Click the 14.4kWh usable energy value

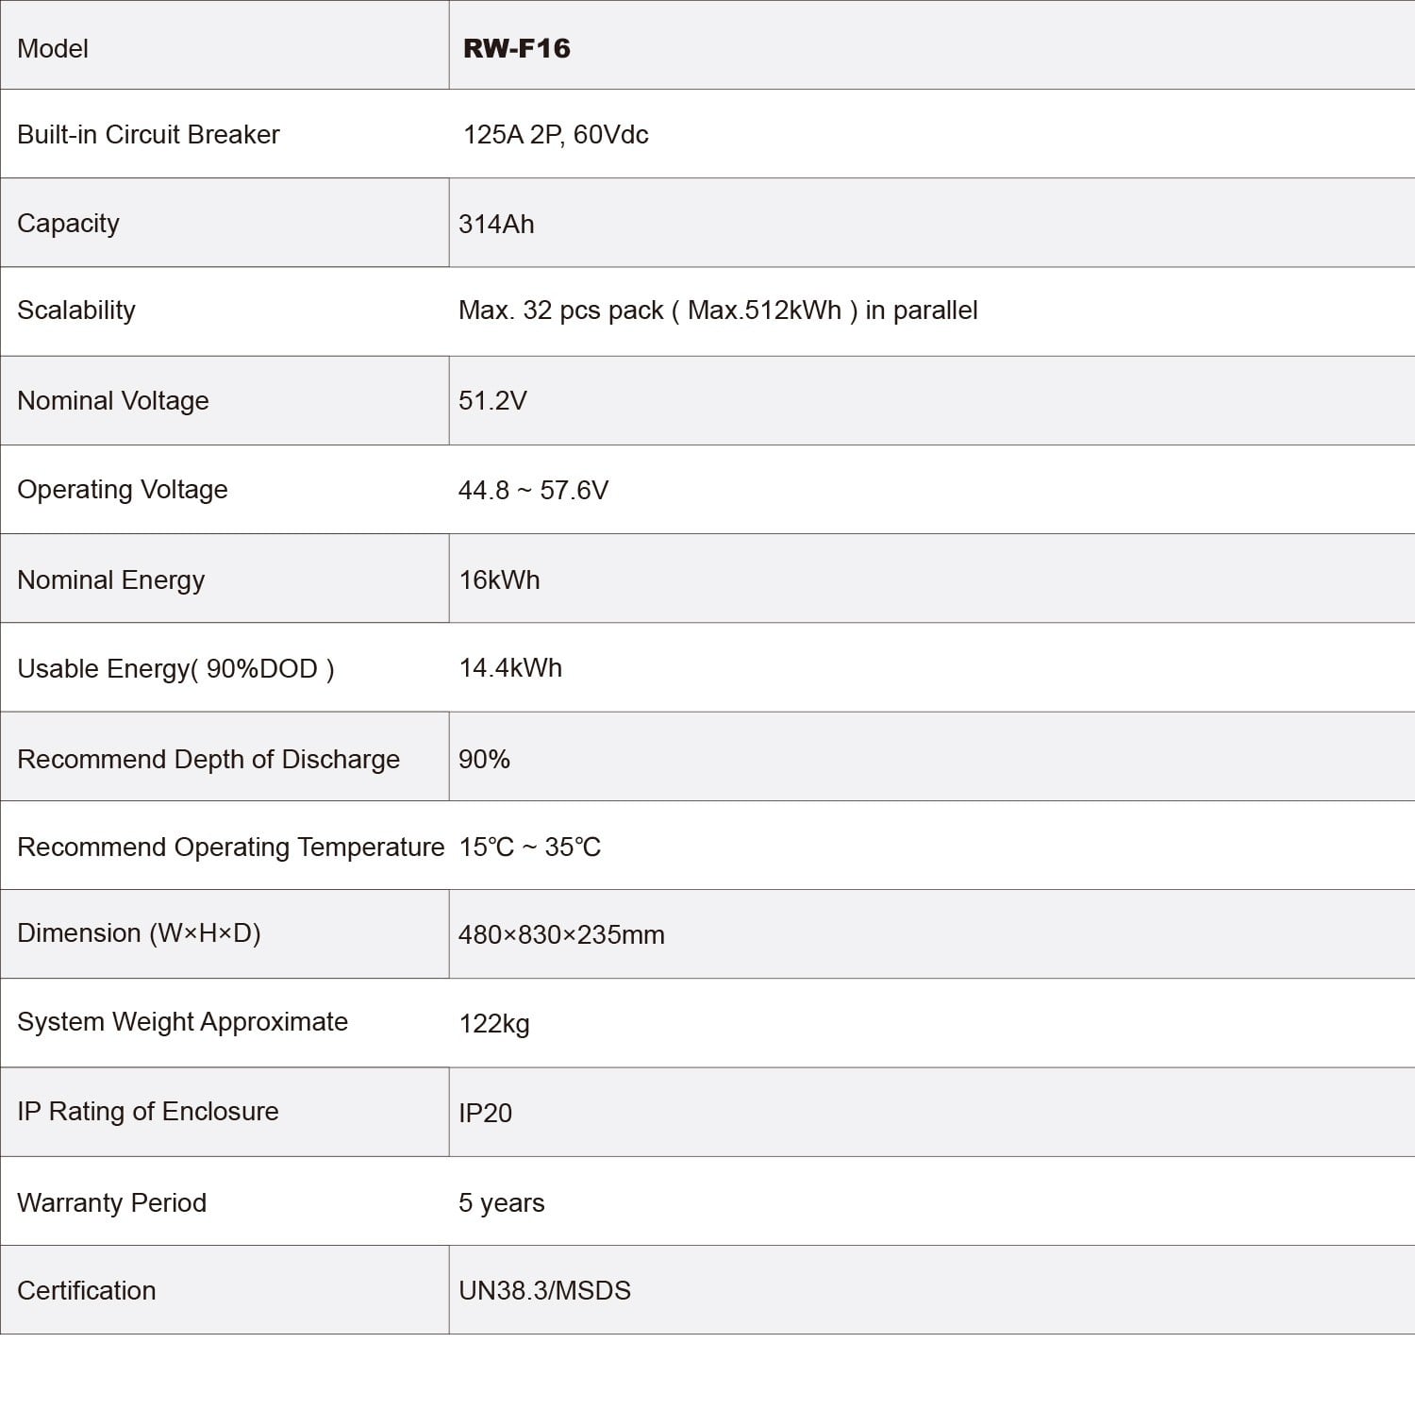510,667
